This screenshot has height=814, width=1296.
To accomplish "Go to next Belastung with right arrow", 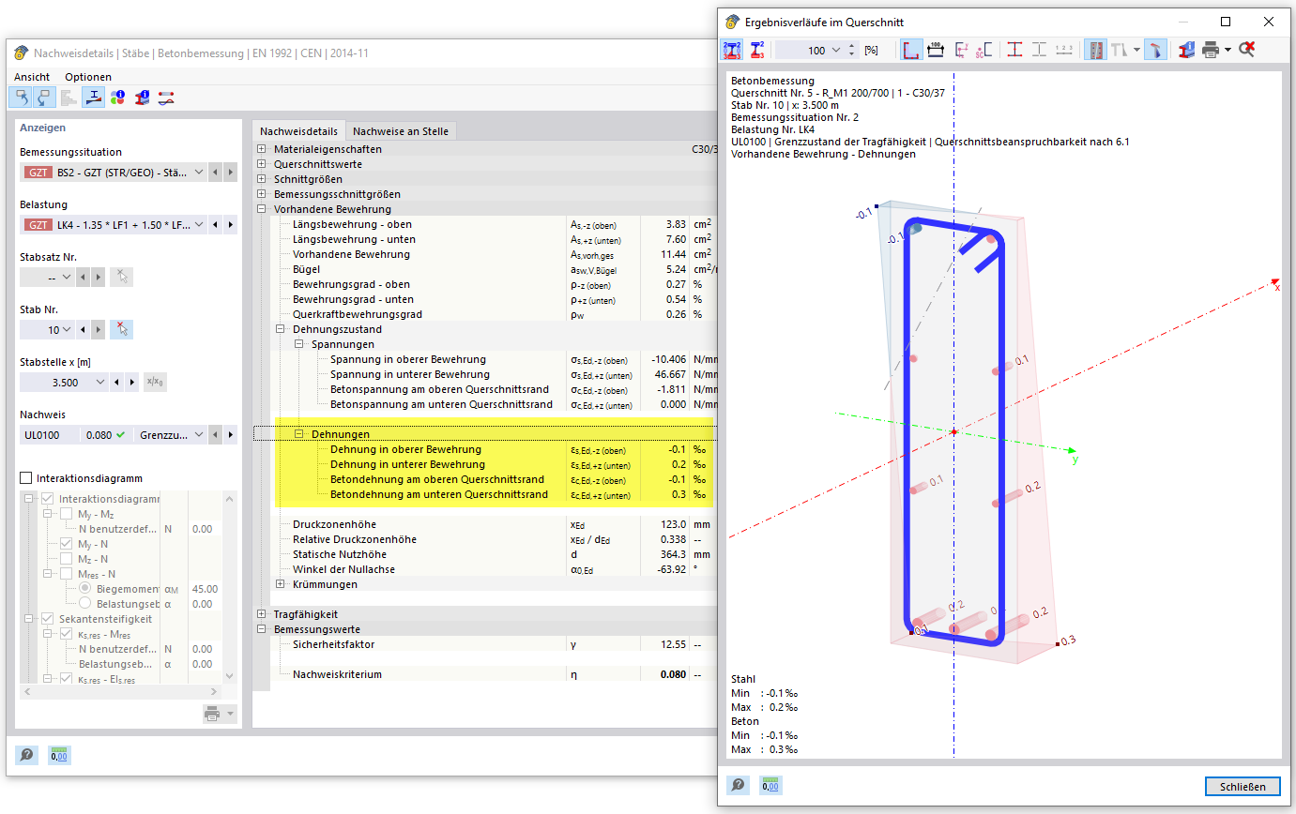I will coord(230,225).
